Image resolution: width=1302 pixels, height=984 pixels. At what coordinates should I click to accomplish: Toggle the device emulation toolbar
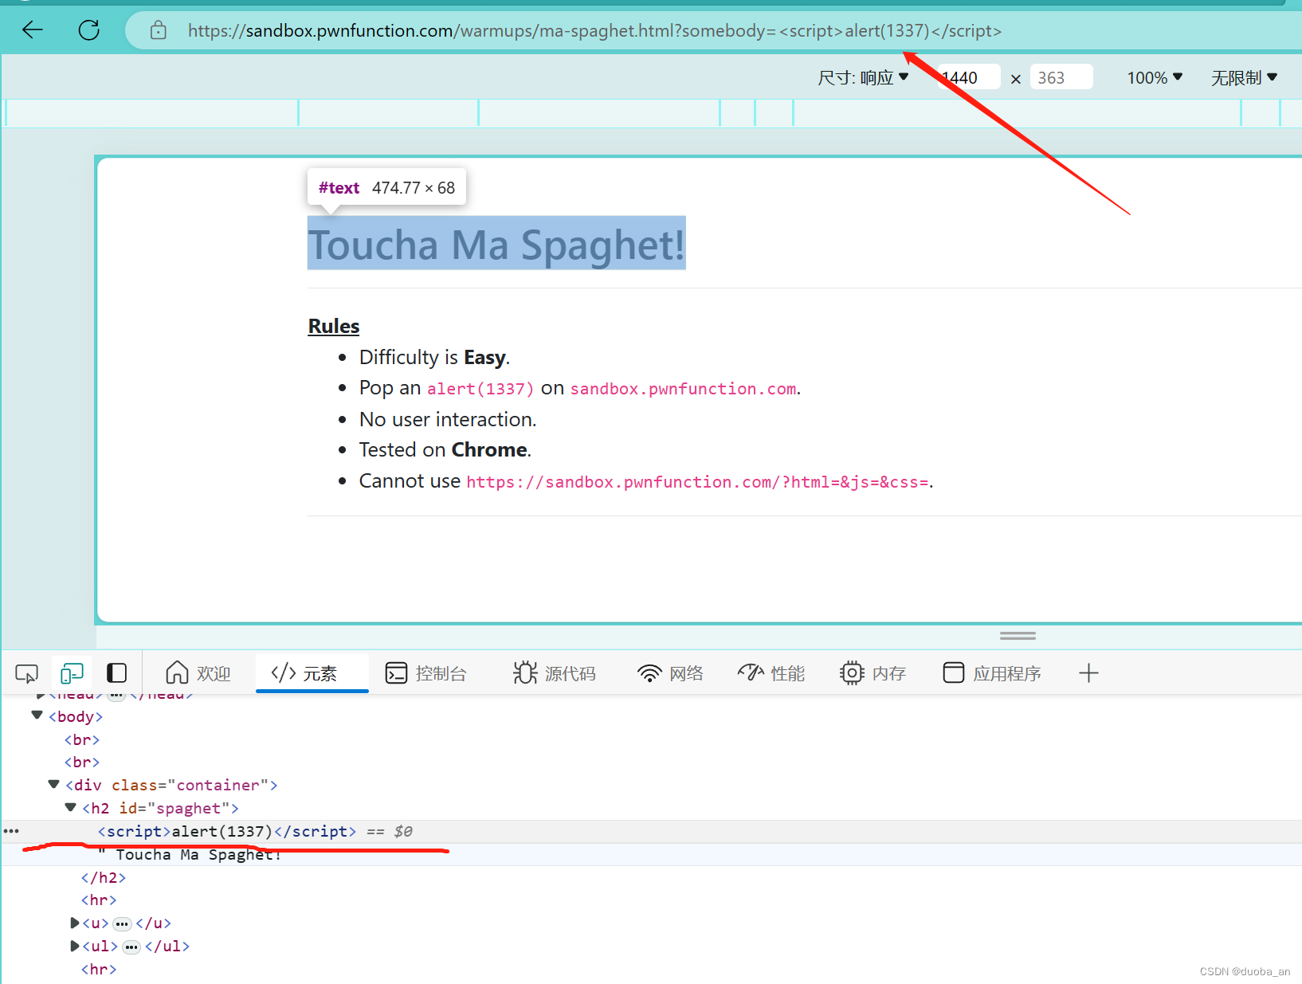pyautogui.click(x=71, y=673)
